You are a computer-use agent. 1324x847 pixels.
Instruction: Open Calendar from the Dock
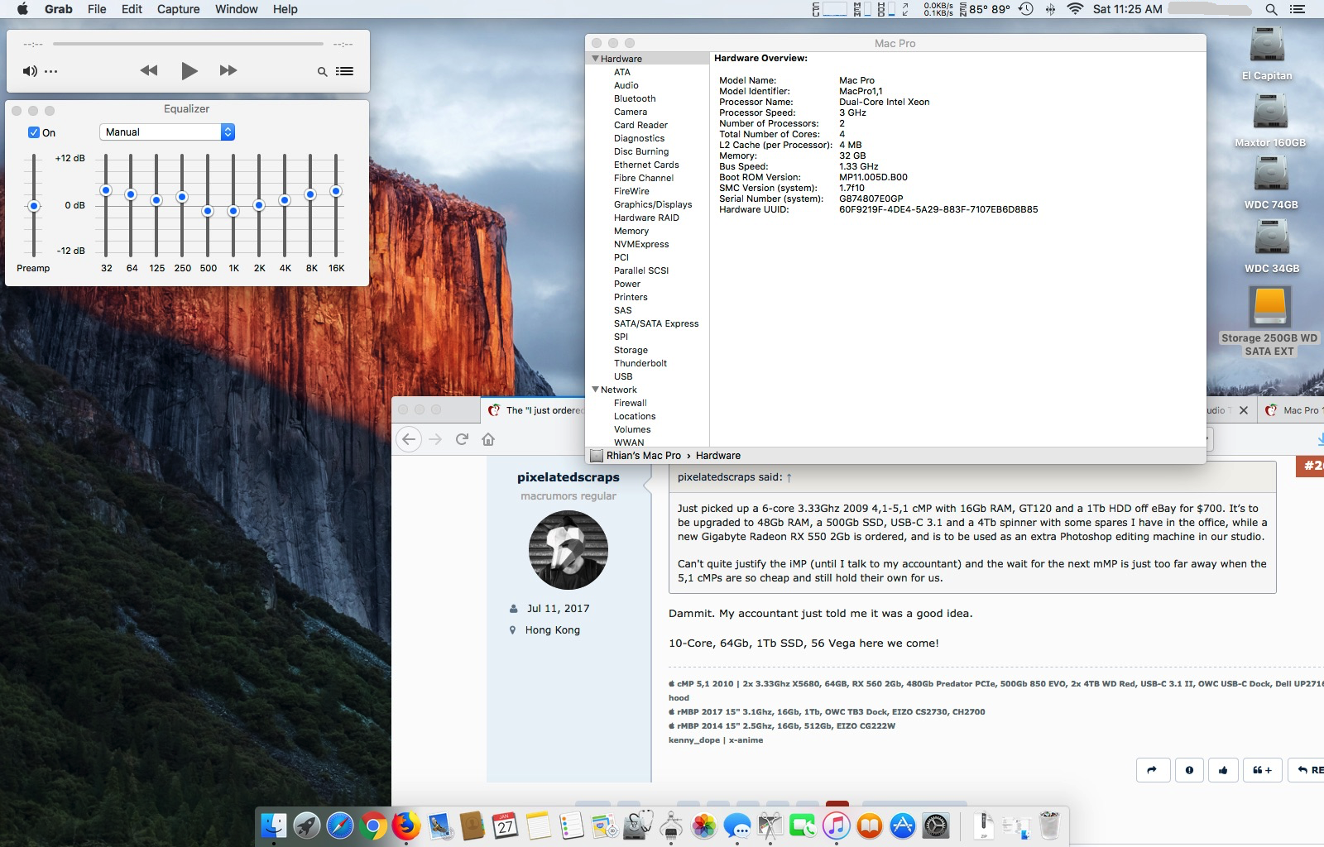505,825
